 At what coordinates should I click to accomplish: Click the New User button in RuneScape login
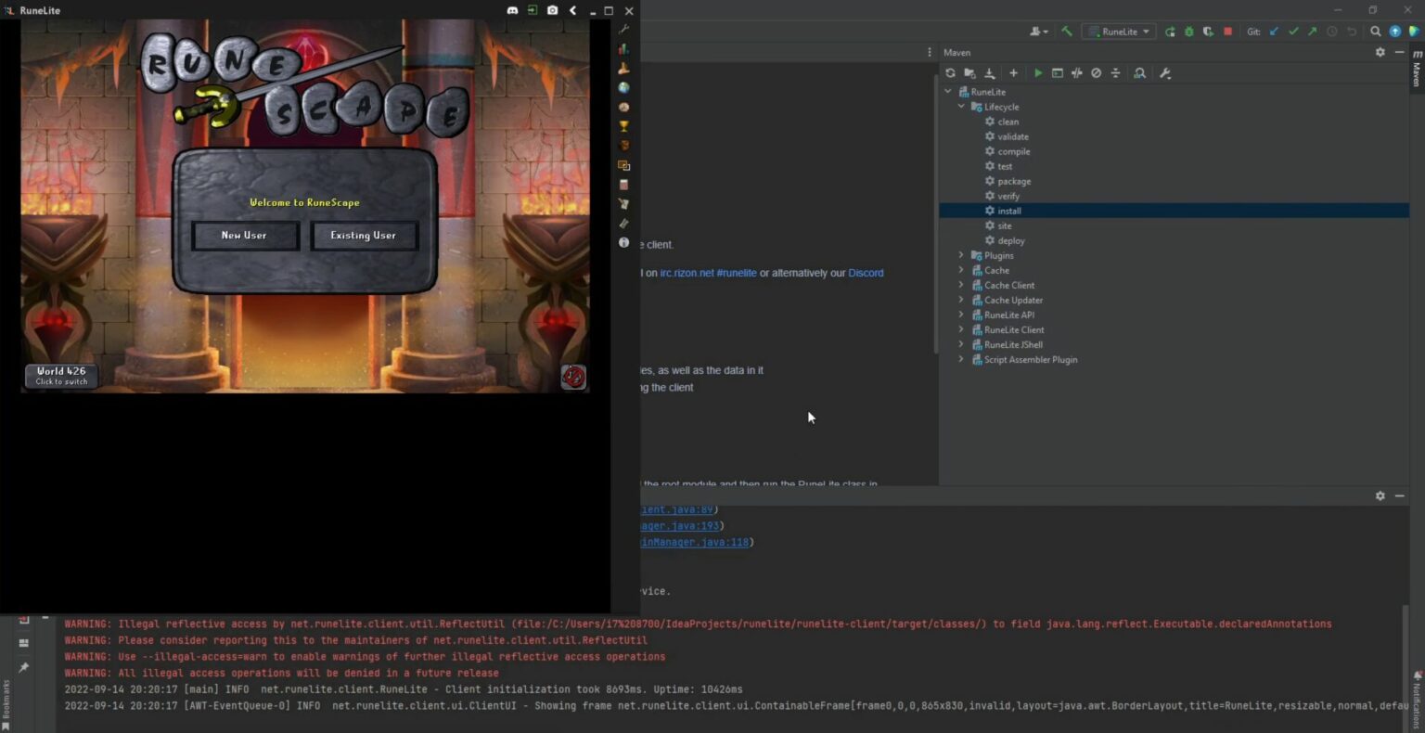coord(244,235)
